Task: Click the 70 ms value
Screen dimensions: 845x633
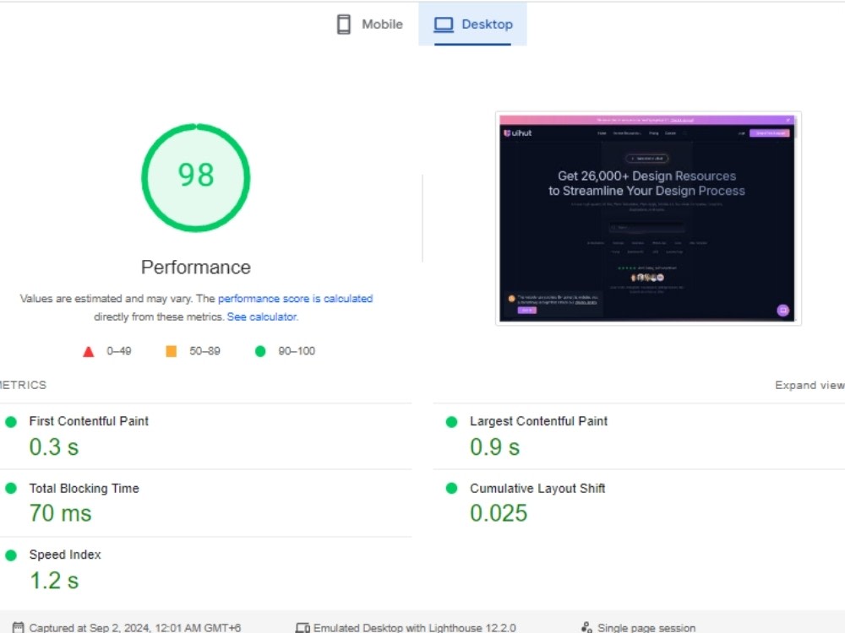Action: [60, 513]
